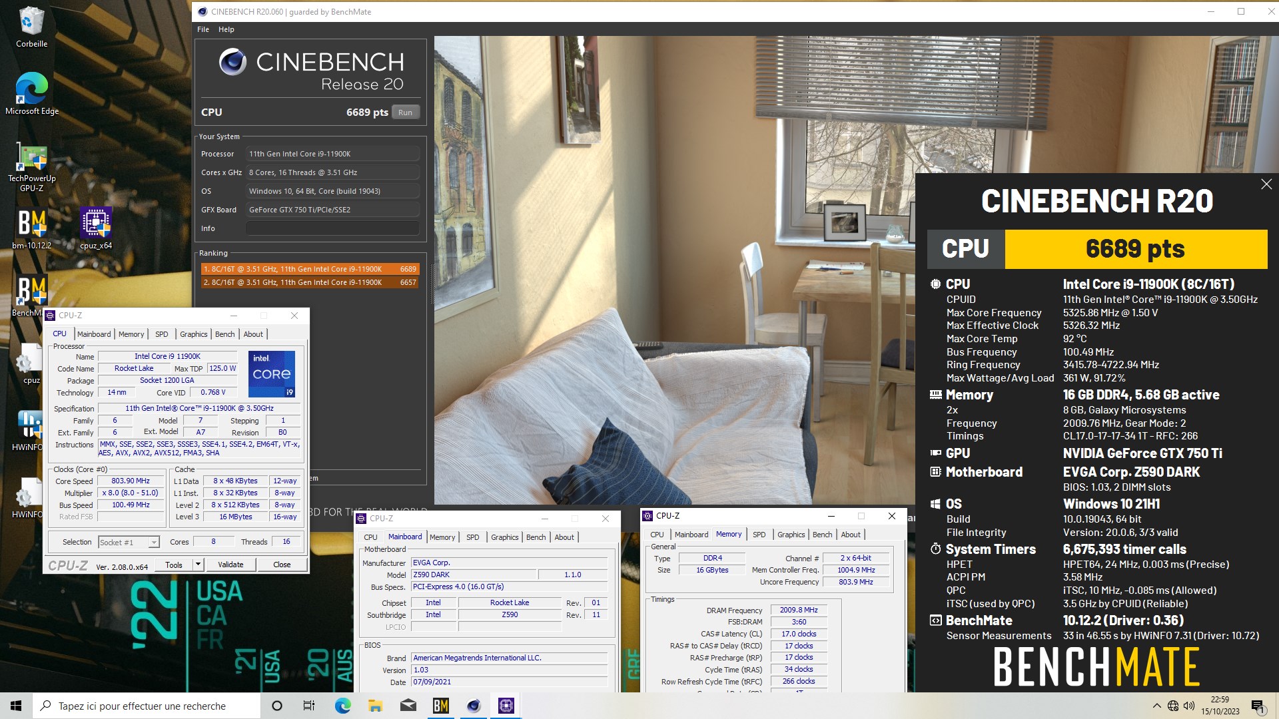This screenshot has height=719, width=1279.
Task: Click the DRAM Frequency 2009.8 MHz value
Action: tap(799, 610)
